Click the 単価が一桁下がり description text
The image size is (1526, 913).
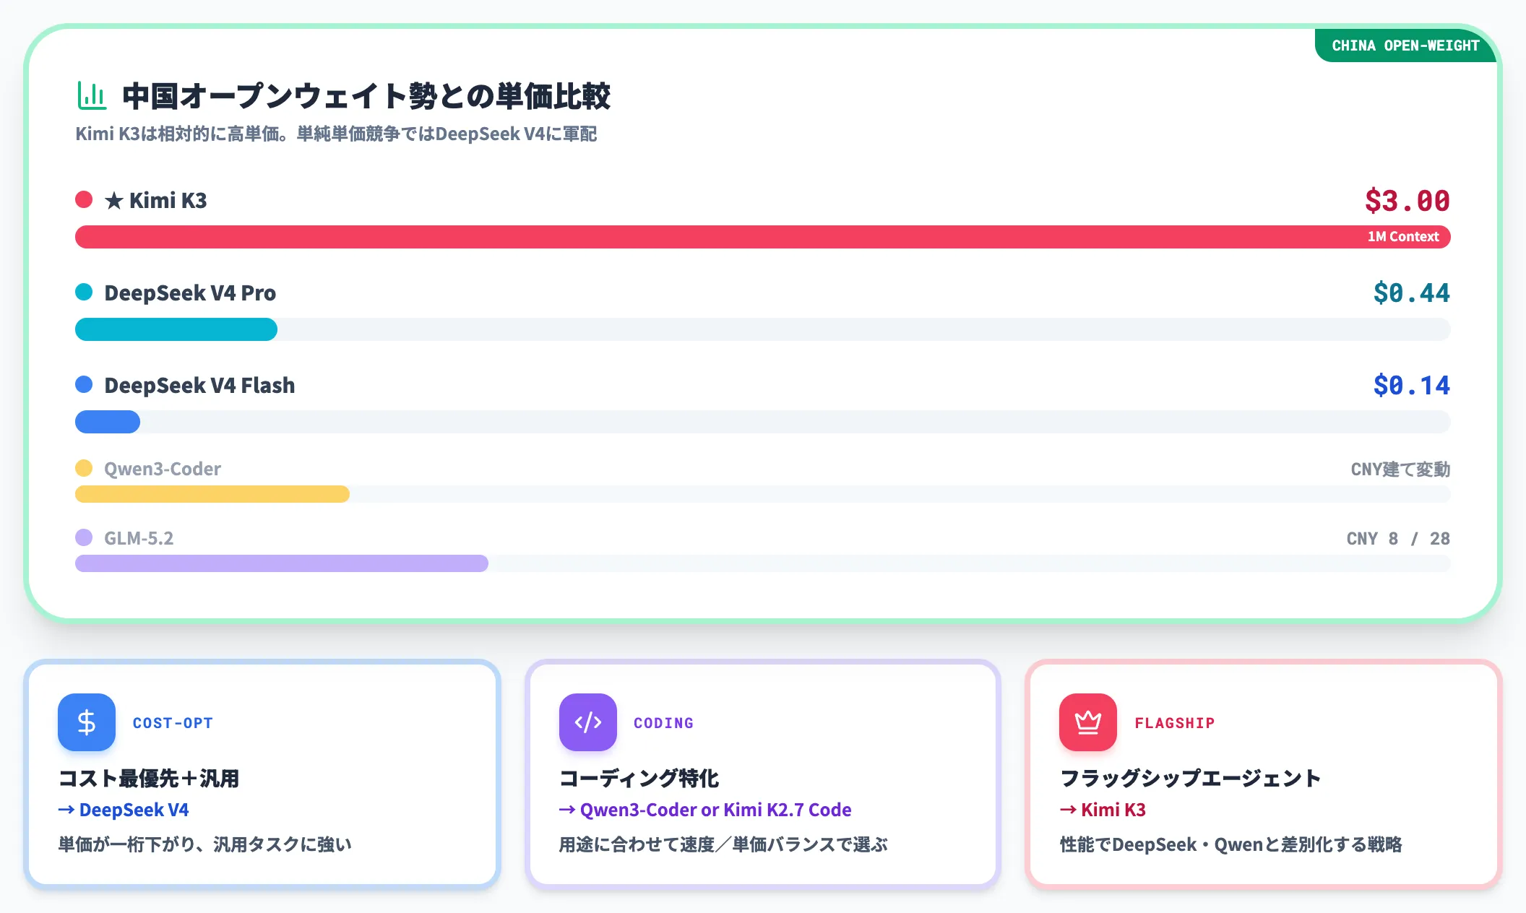tap(205, 845)
